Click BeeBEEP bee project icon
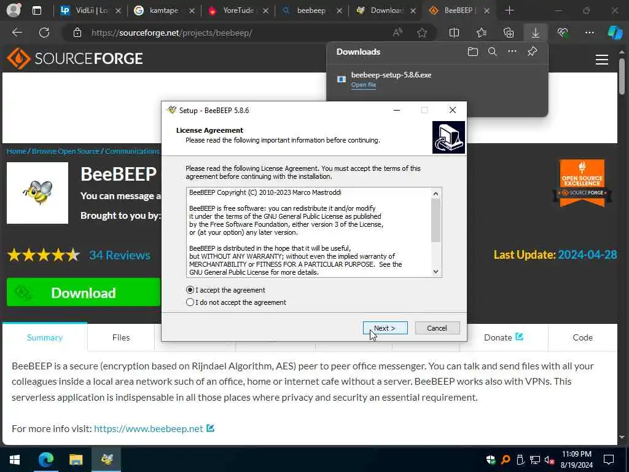 pyautogui.click(x=37, y=192)
